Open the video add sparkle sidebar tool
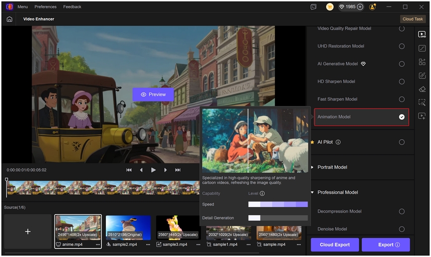This screenshot has width=431, height=257. click(x=422, y=116)
